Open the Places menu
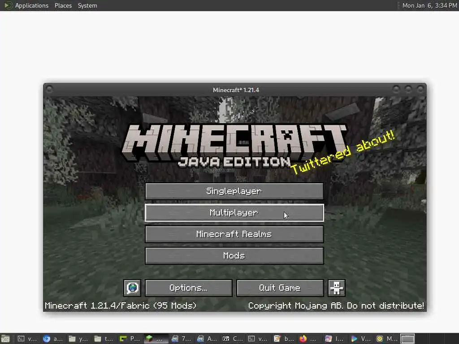 pos(63,5)
